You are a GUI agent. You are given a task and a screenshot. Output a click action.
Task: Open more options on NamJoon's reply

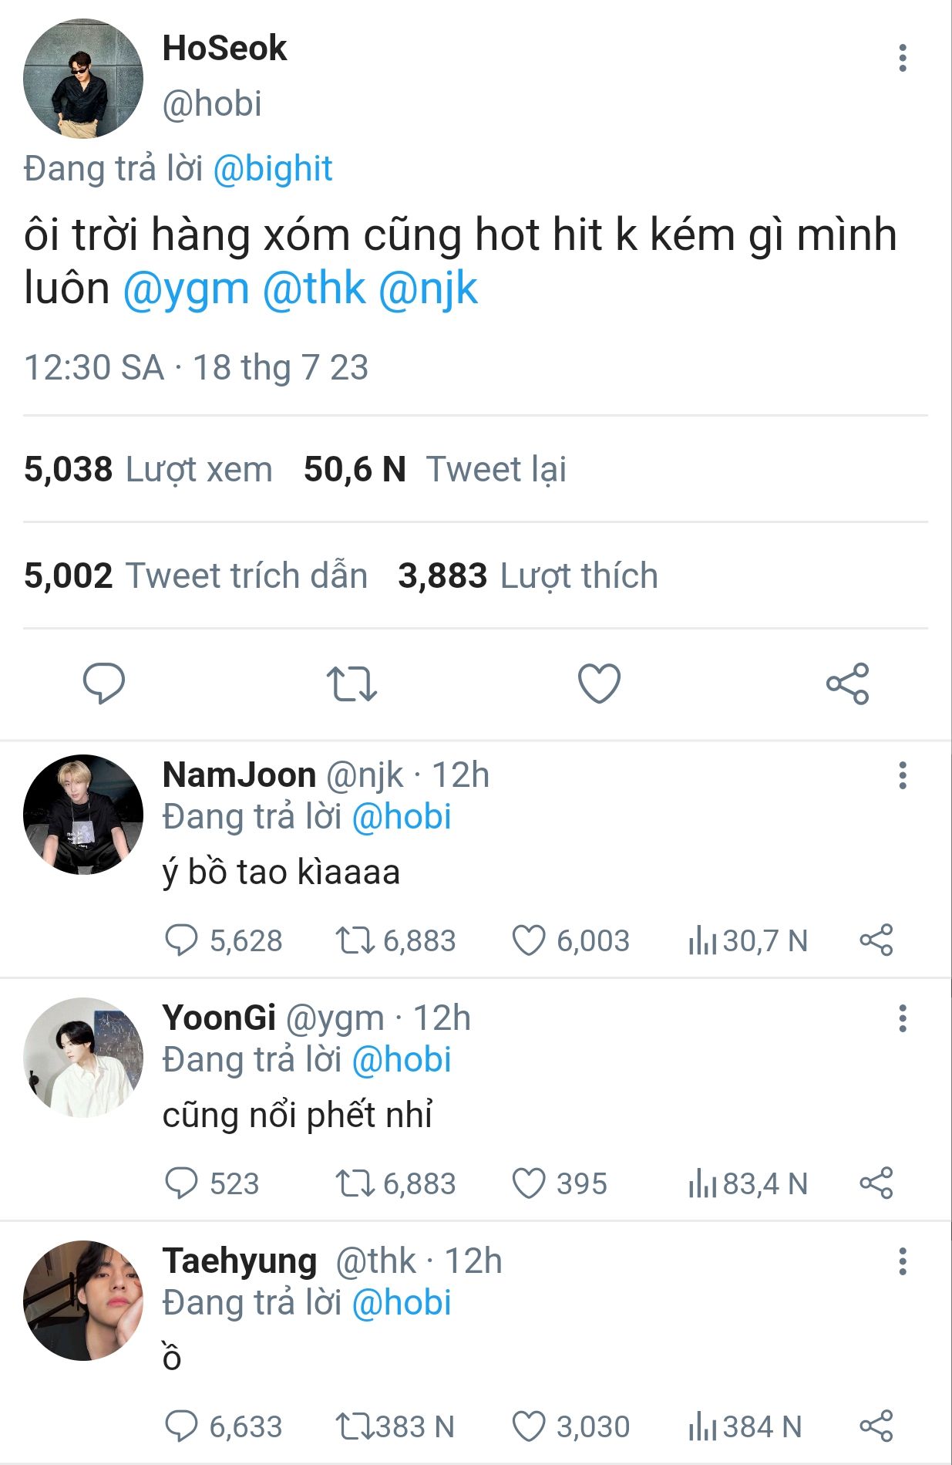pyautogui.click(x=902, y=775)
